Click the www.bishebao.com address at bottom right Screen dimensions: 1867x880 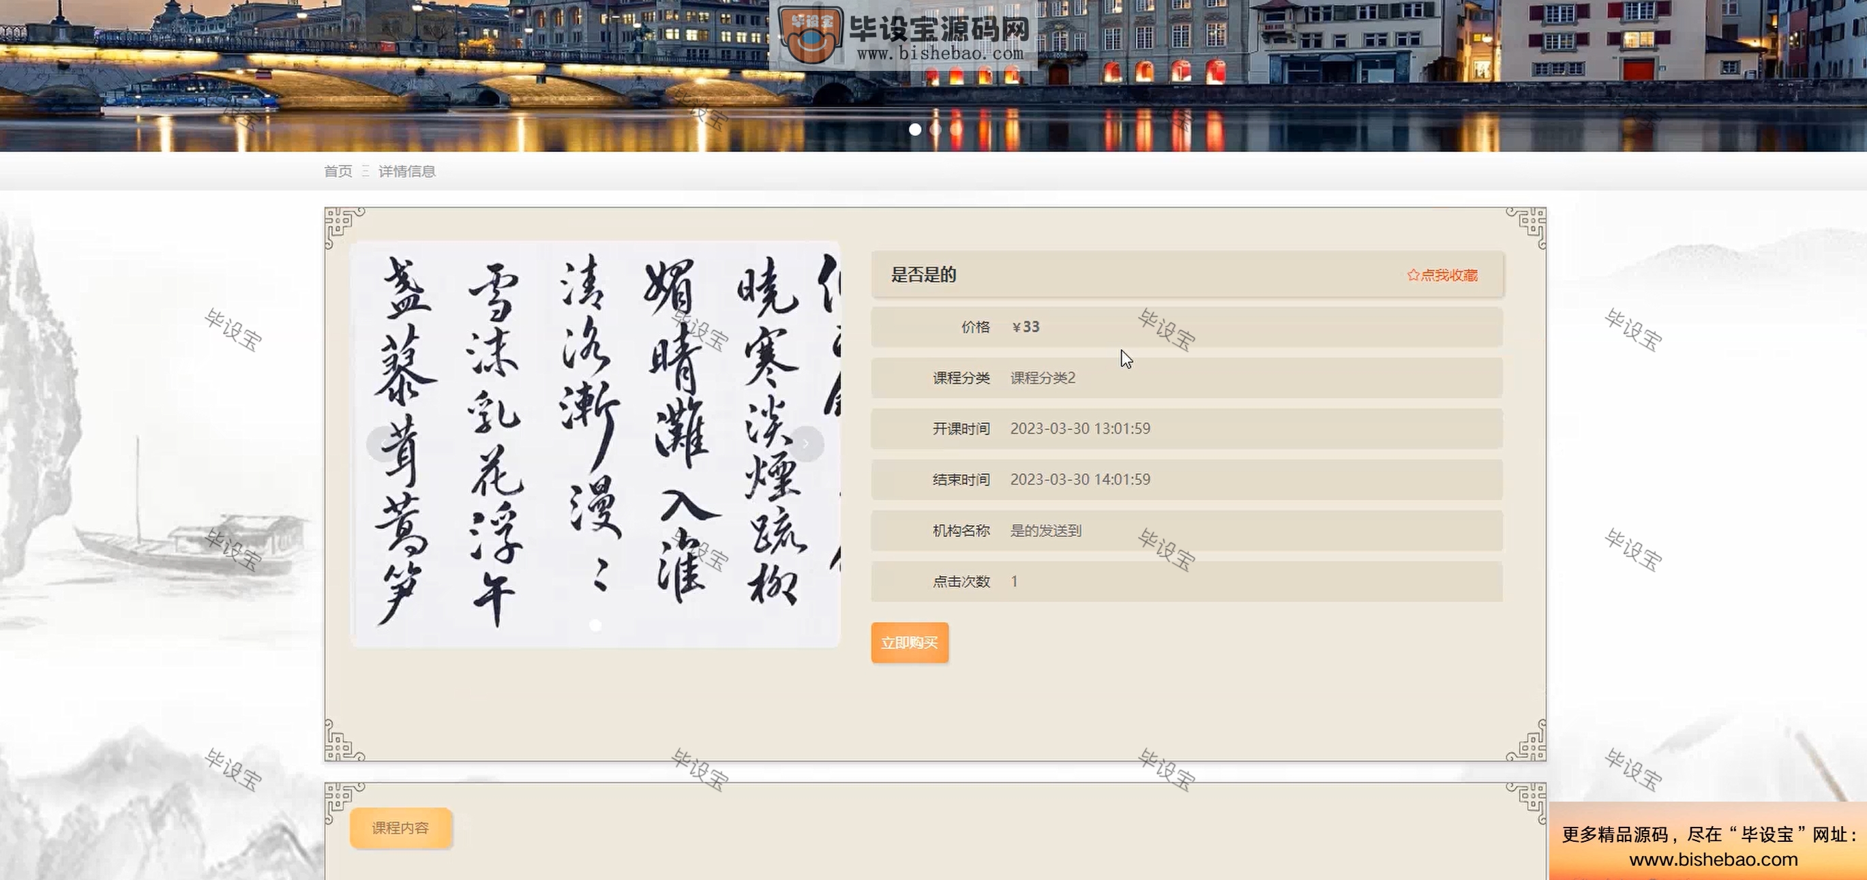[1714, 860]
